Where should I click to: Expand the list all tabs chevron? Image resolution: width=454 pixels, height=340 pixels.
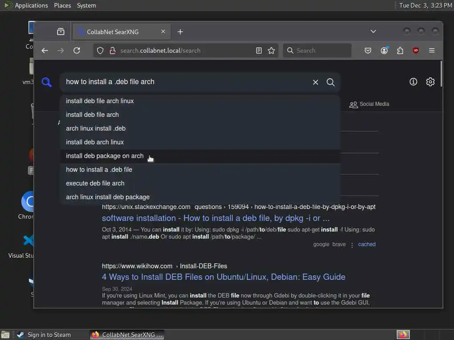[x=373, y=31]
